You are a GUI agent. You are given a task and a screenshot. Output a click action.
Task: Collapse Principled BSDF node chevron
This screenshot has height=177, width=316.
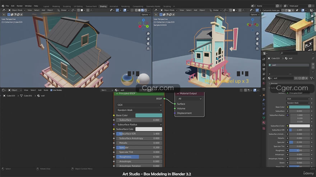[x=117, y=94]
